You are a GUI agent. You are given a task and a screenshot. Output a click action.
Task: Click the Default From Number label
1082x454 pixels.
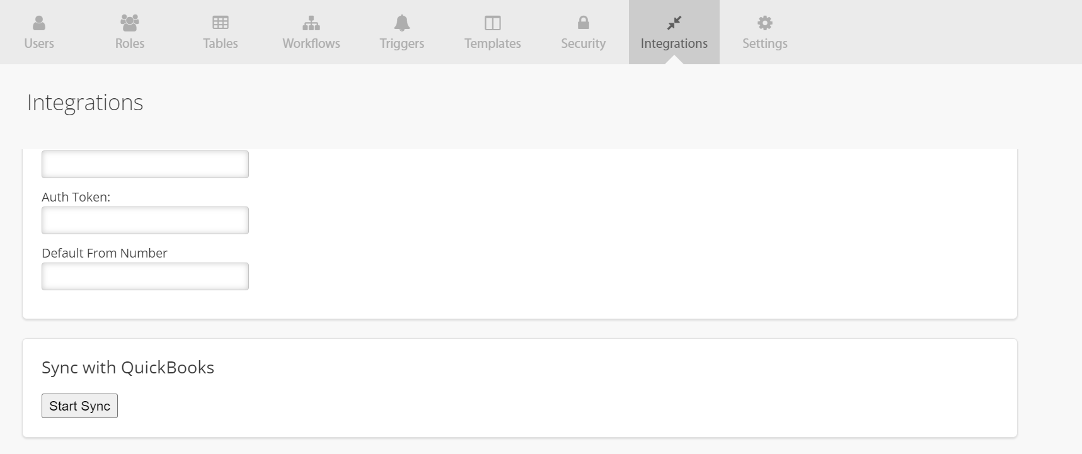[x=105, y=253]
